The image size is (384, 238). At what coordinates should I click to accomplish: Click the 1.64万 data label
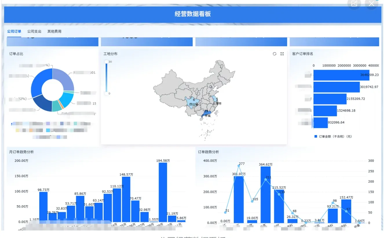pos(359,220)
